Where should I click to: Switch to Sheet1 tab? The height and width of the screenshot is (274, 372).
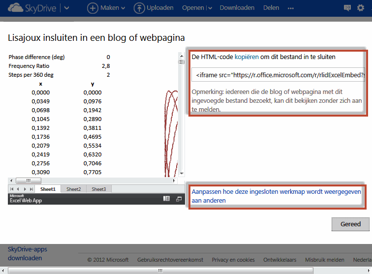(x=48, y=189)
